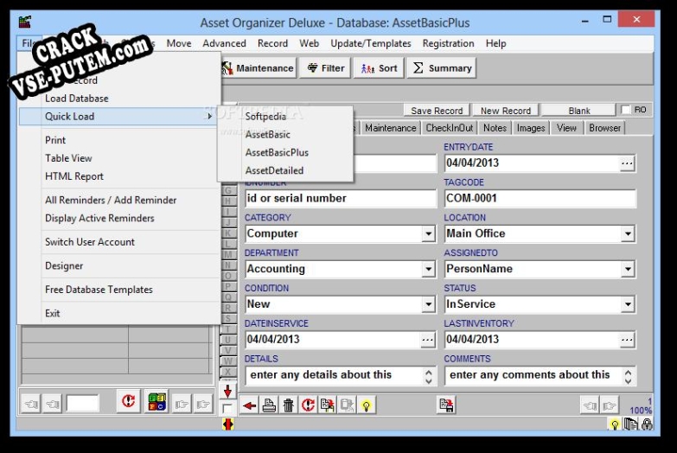Switch to the Notes tab
The height and width of the screenshot is (453, 677).
(495, 128)
